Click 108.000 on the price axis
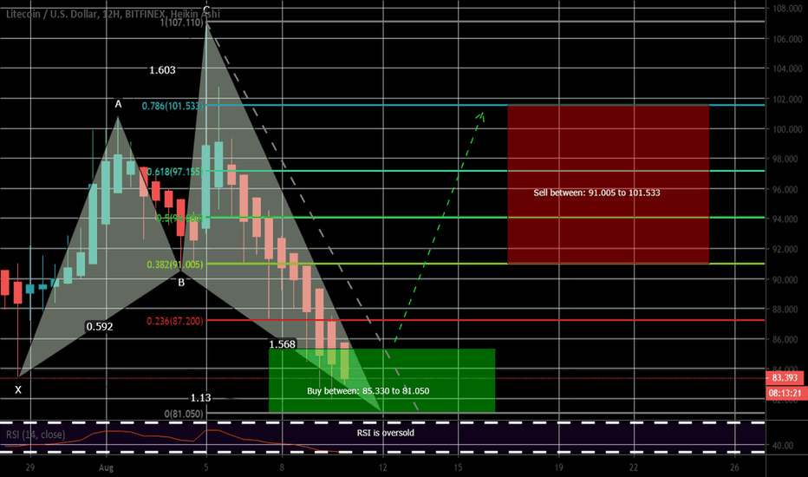808x477 pixels. 786,9
